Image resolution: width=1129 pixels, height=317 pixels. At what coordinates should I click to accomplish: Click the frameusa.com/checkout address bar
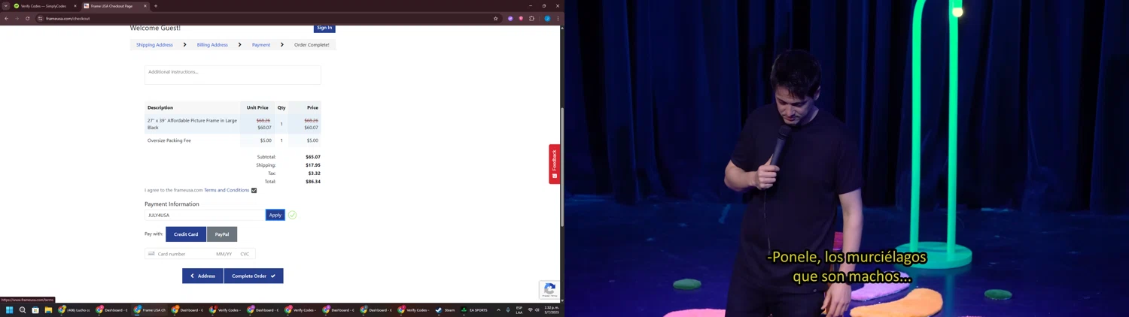pyautogui.click(x=267, y=18)
